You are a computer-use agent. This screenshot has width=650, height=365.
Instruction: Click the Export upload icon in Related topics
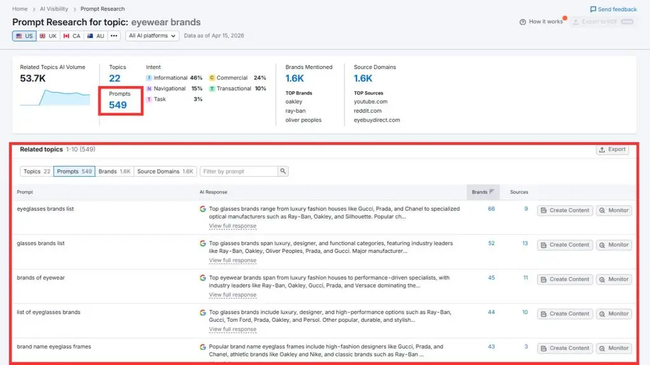pyautogui.click(x=602, y=150)
